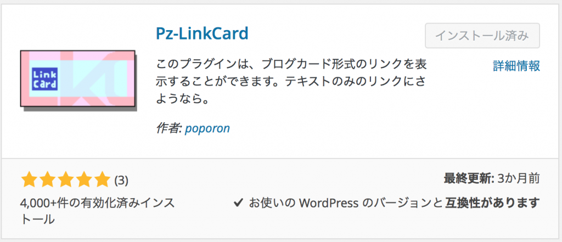Click the second rating star
This screenshot has width=562, height=242.
pos(47,179)
